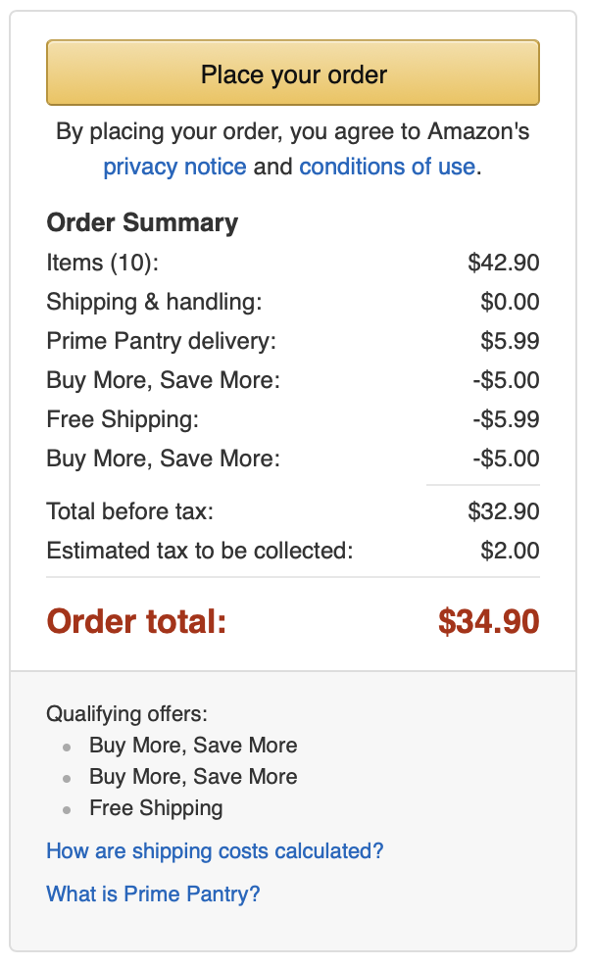Click the Shipping & handling label
Screen dimensions: 592x966
coord(155,302)
